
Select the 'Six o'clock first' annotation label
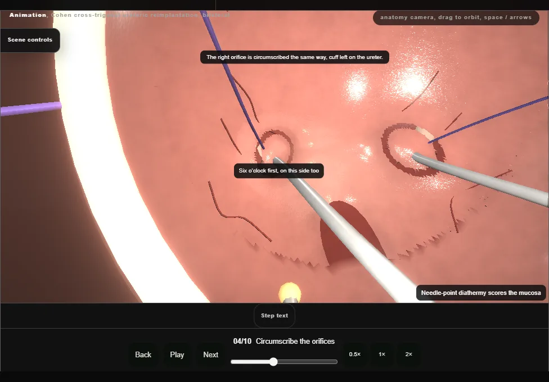(278, 171)
